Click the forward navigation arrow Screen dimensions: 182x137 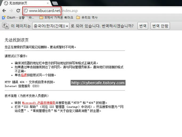click(x=11, y=11)
